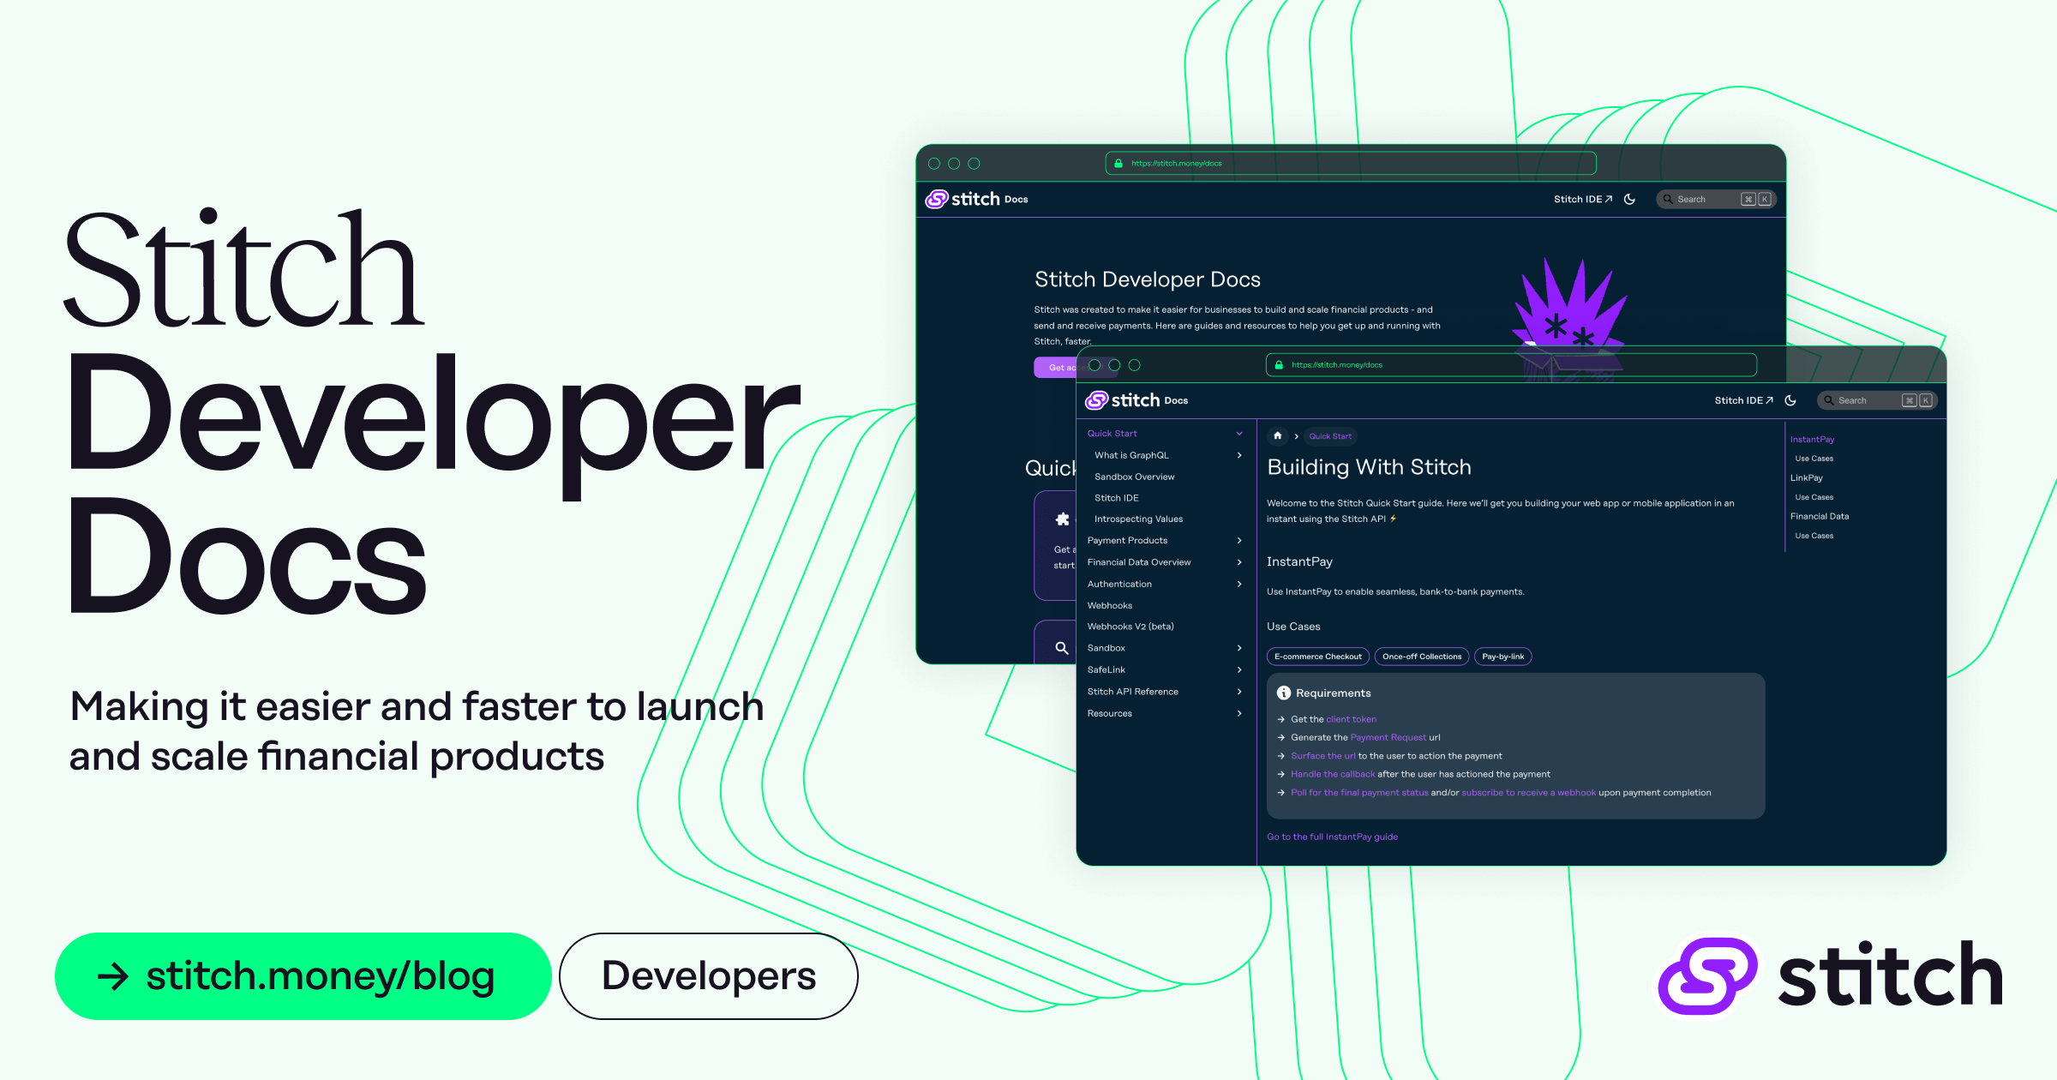Select the Pay-by-link use case tag
2057x1080 pixels.
point(1502,656)
